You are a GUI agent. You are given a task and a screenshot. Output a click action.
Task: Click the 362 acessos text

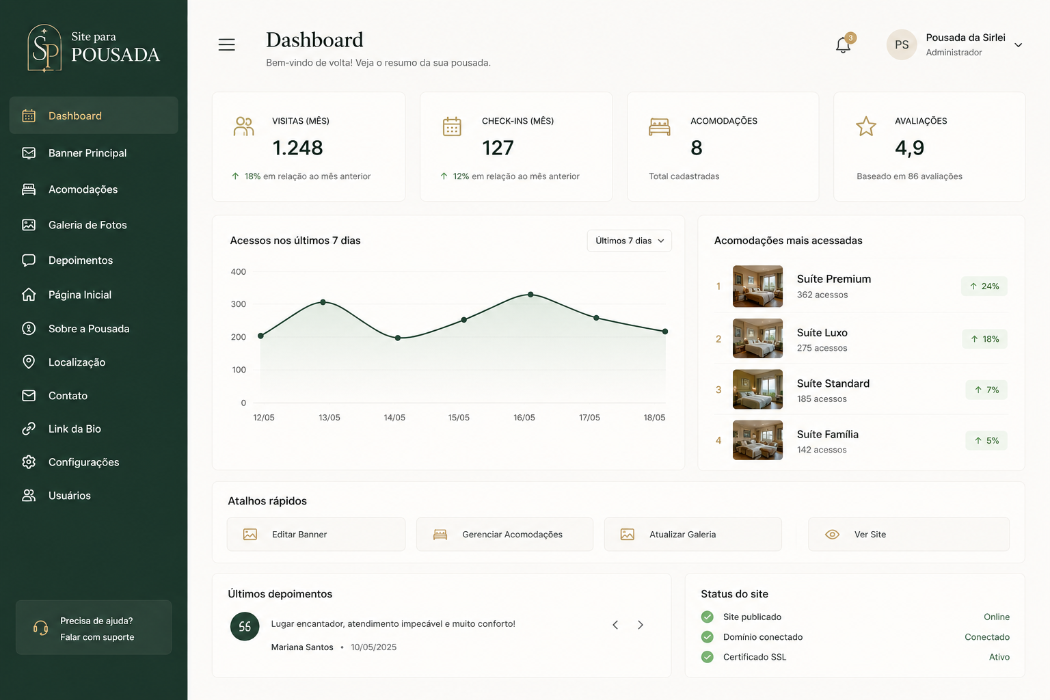[822, 295]
